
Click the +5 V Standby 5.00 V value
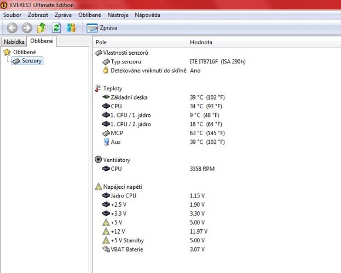coord(197,240)
